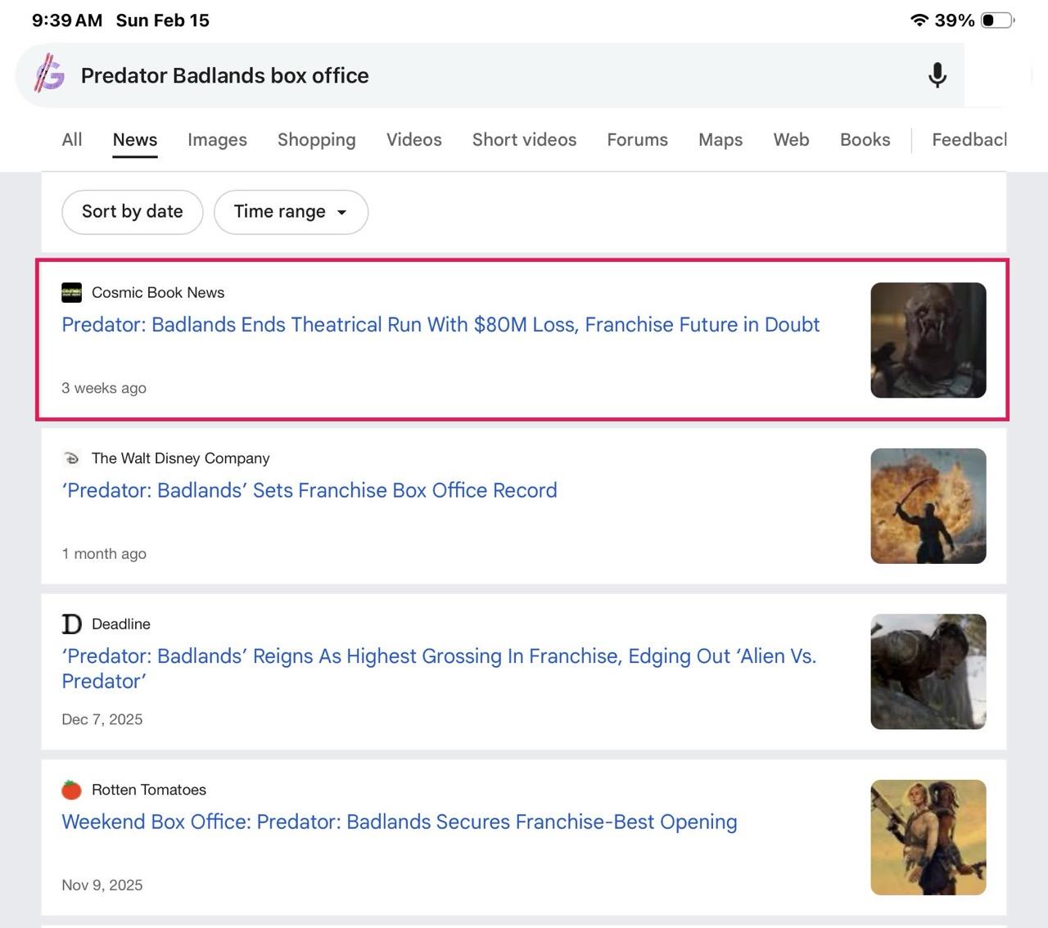Tap the Deadline favicon
The image size is (1048, 928).
[71, 624]
